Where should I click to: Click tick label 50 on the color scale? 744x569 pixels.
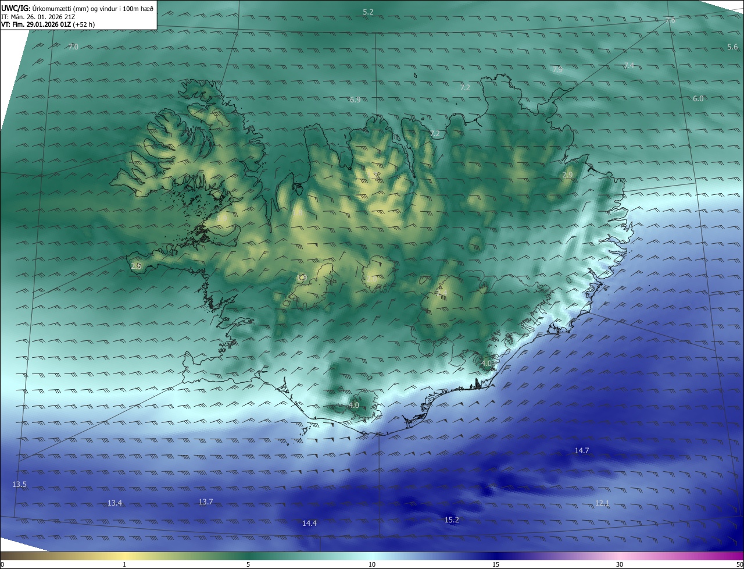pyautogui.click(x=739, y=564)
